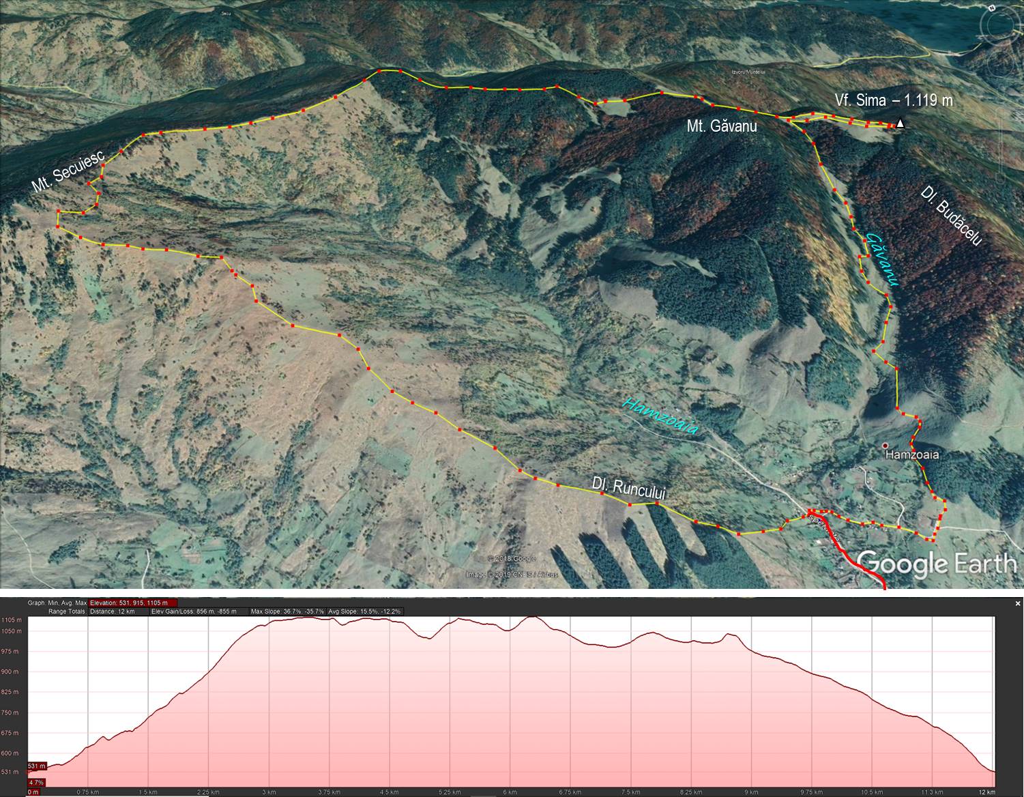Image resolution: width=1024 pixels, height=797 pixels.
Task: Click the 531 m elevation cursor tag
Action: click(x=37, y=766)
